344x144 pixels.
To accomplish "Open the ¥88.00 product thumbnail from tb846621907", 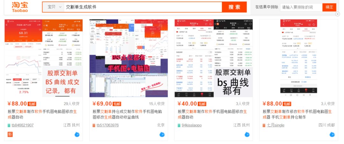I will click(44, 58).
